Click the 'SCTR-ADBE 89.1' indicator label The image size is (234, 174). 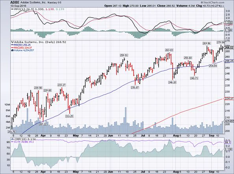pyautogui.click(x=24, y=142)
